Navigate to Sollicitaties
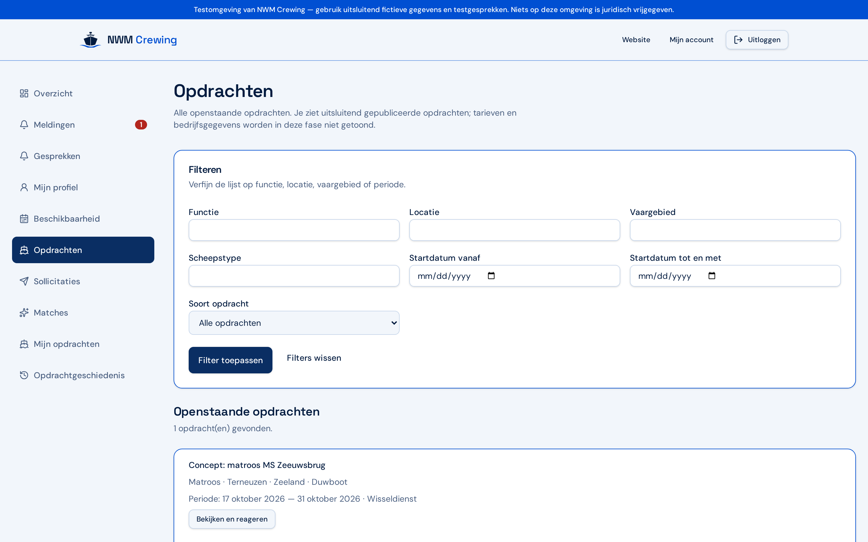 coord(83,282)
